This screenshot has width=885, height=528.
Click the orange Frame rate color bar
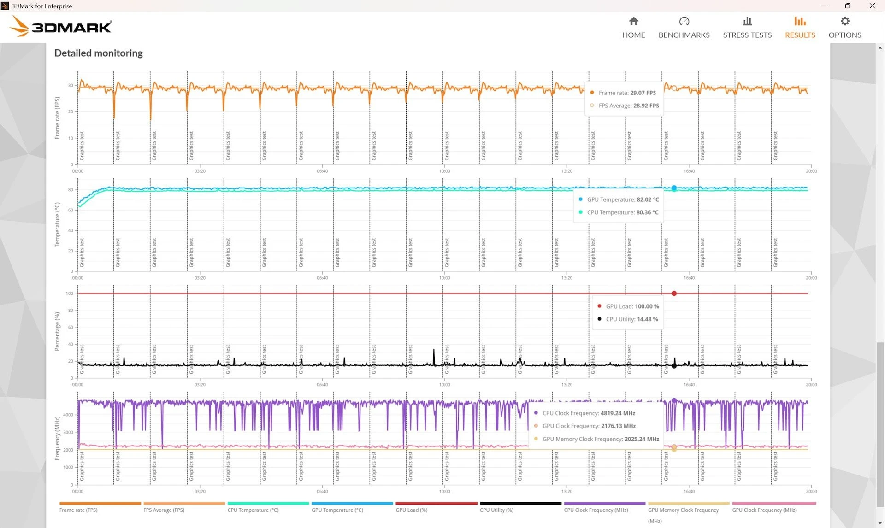click(x=100, y=503)
